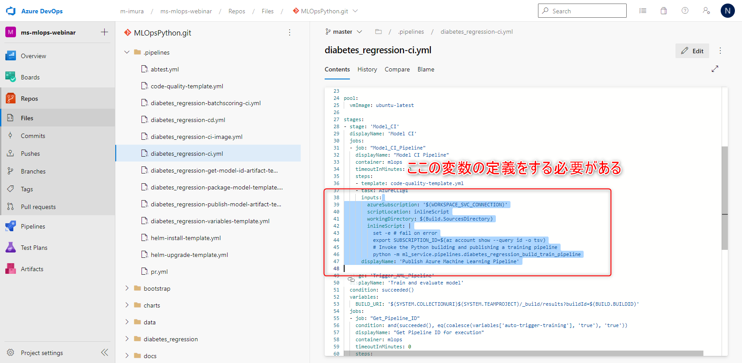Select the Branches icon
Viewport: 742px width, 363px height.
pyautogui.click(x=10, y=171)
